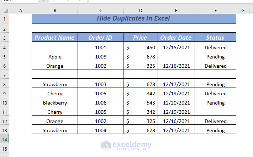The height and width of the screenshot is (157, 253).
Task: Select the price cell showing 543
Action: pyautogui.click(x=140, y=103)
